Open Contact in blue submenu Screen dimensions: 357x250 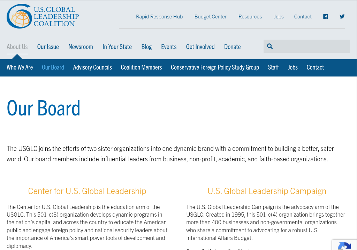[x=315, y=67]
